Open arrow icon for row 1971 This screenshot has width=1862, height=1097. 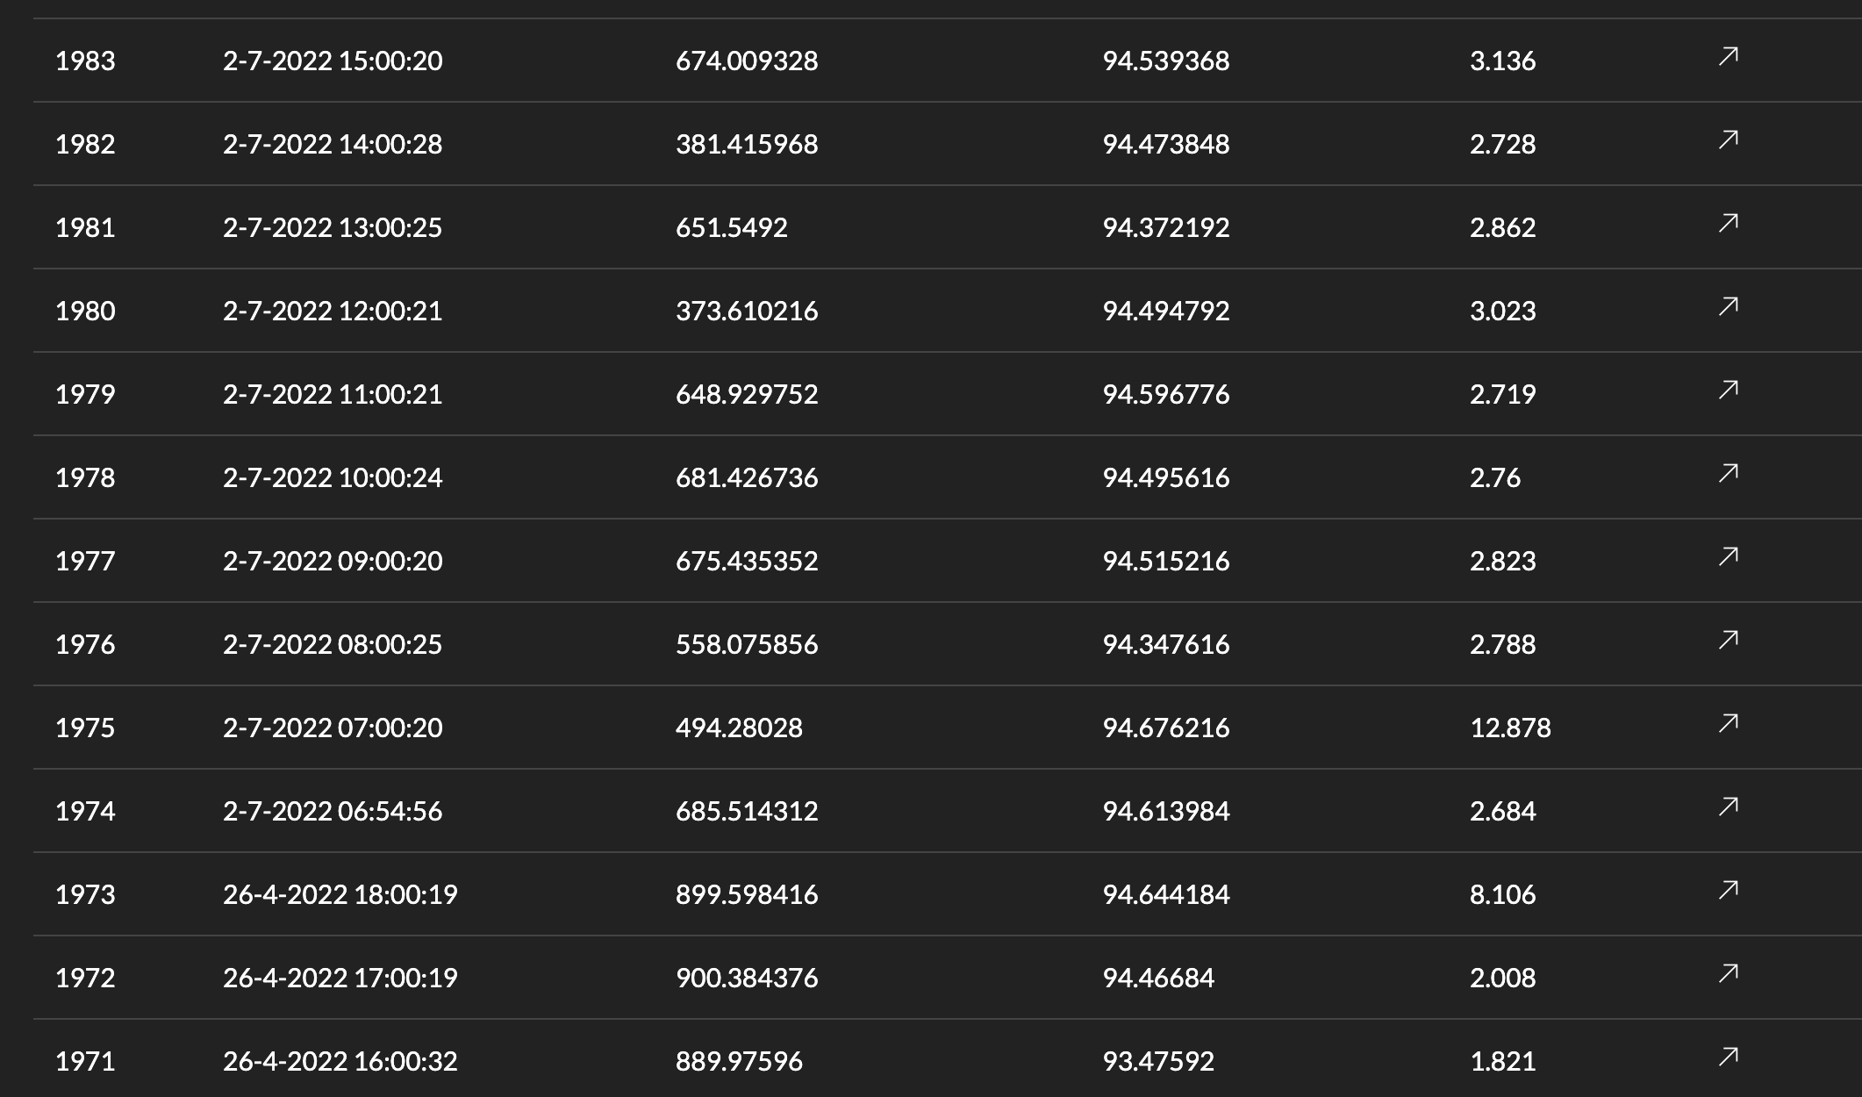pyautogui.click(x=1728, y=1058)
